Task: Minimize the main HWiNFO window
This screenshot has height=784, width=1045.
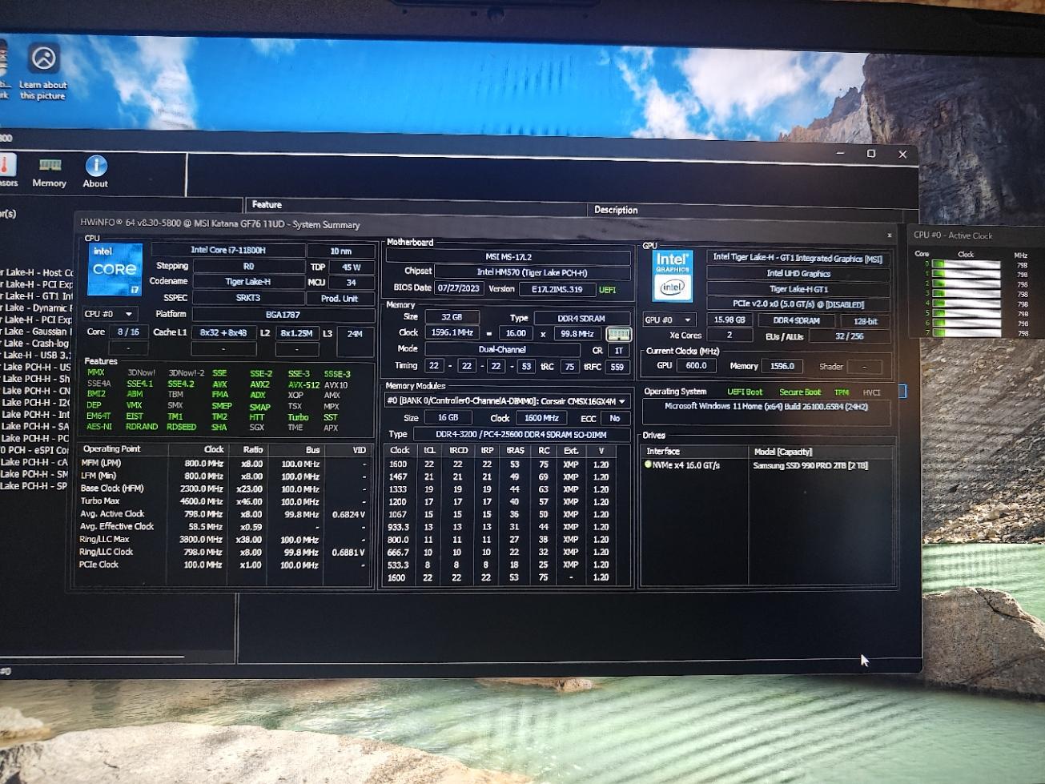Action: (840, 153)
